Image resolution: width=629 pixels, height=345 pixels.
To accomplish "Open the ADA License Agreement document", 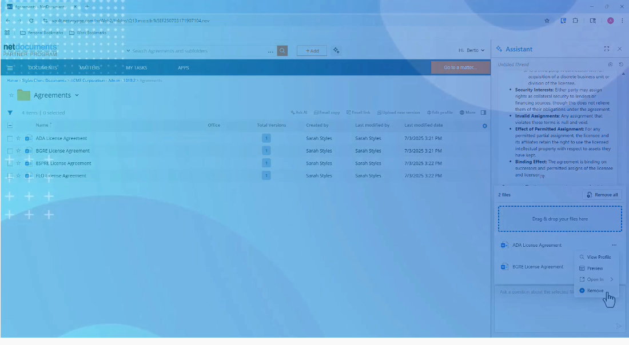I will click(x=61, y=138).
